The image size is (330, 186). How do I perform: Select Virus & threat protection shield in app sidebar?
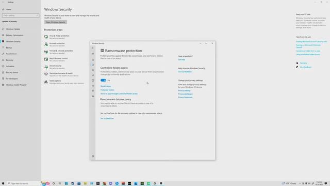coord(93,65)
